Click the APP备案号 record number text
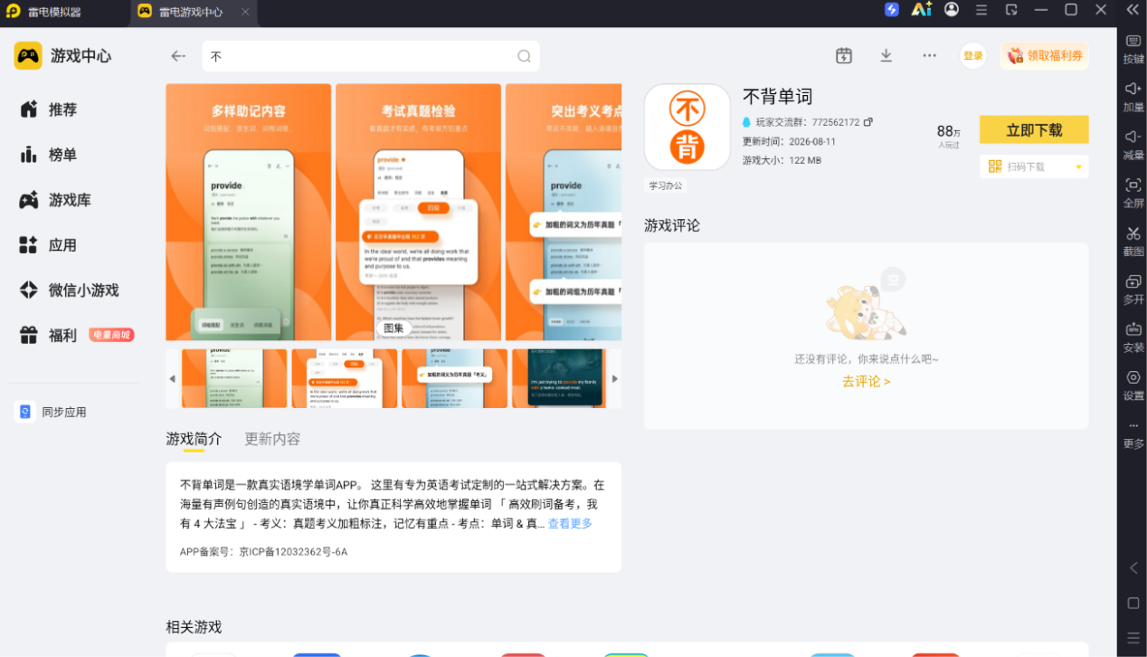1147x657 pixels. pos(263,551)
